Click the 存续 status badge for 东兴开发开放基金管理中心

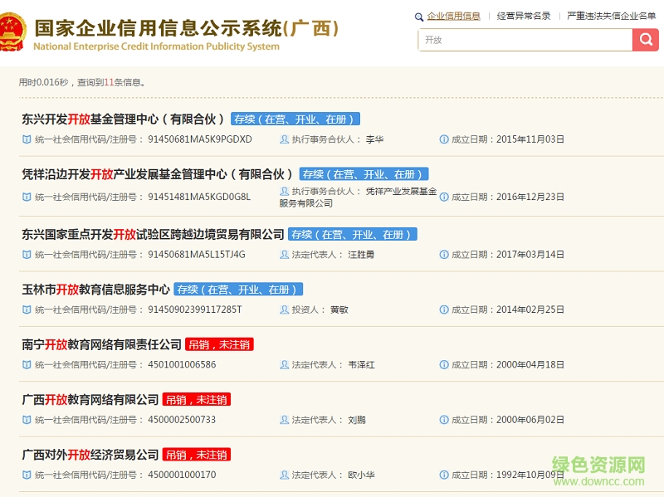pos(295,119)
